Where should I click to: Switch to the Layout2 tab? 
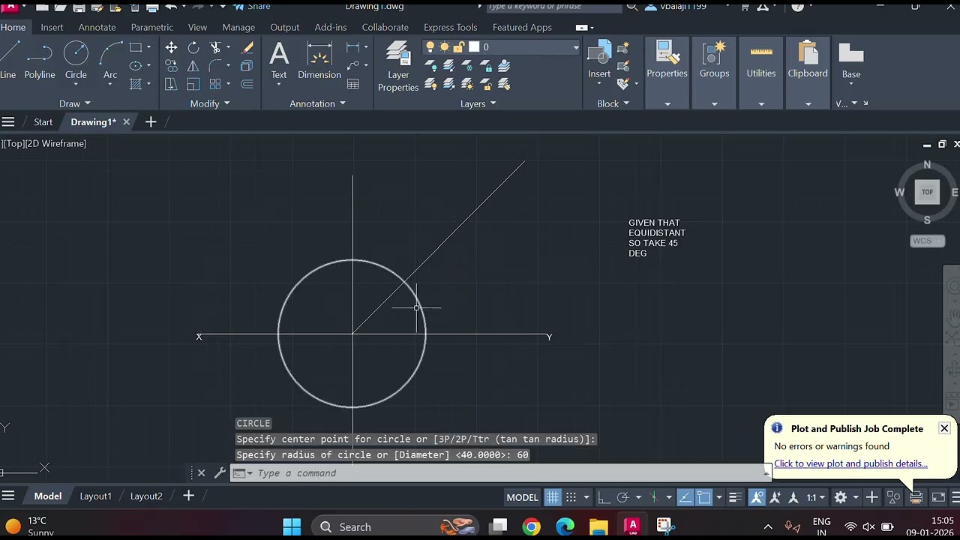point(146,496)
